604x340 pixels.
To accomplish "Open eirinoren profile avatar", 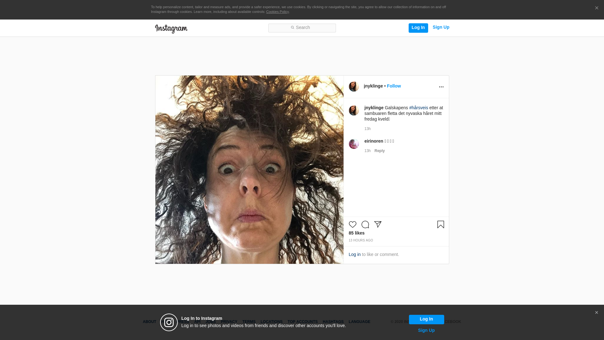I will 354,144.
